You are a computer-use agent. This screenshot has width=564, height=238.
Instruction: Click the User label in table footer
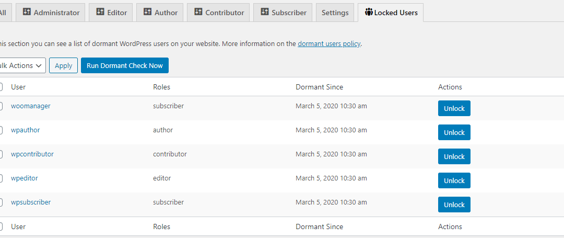18,226
